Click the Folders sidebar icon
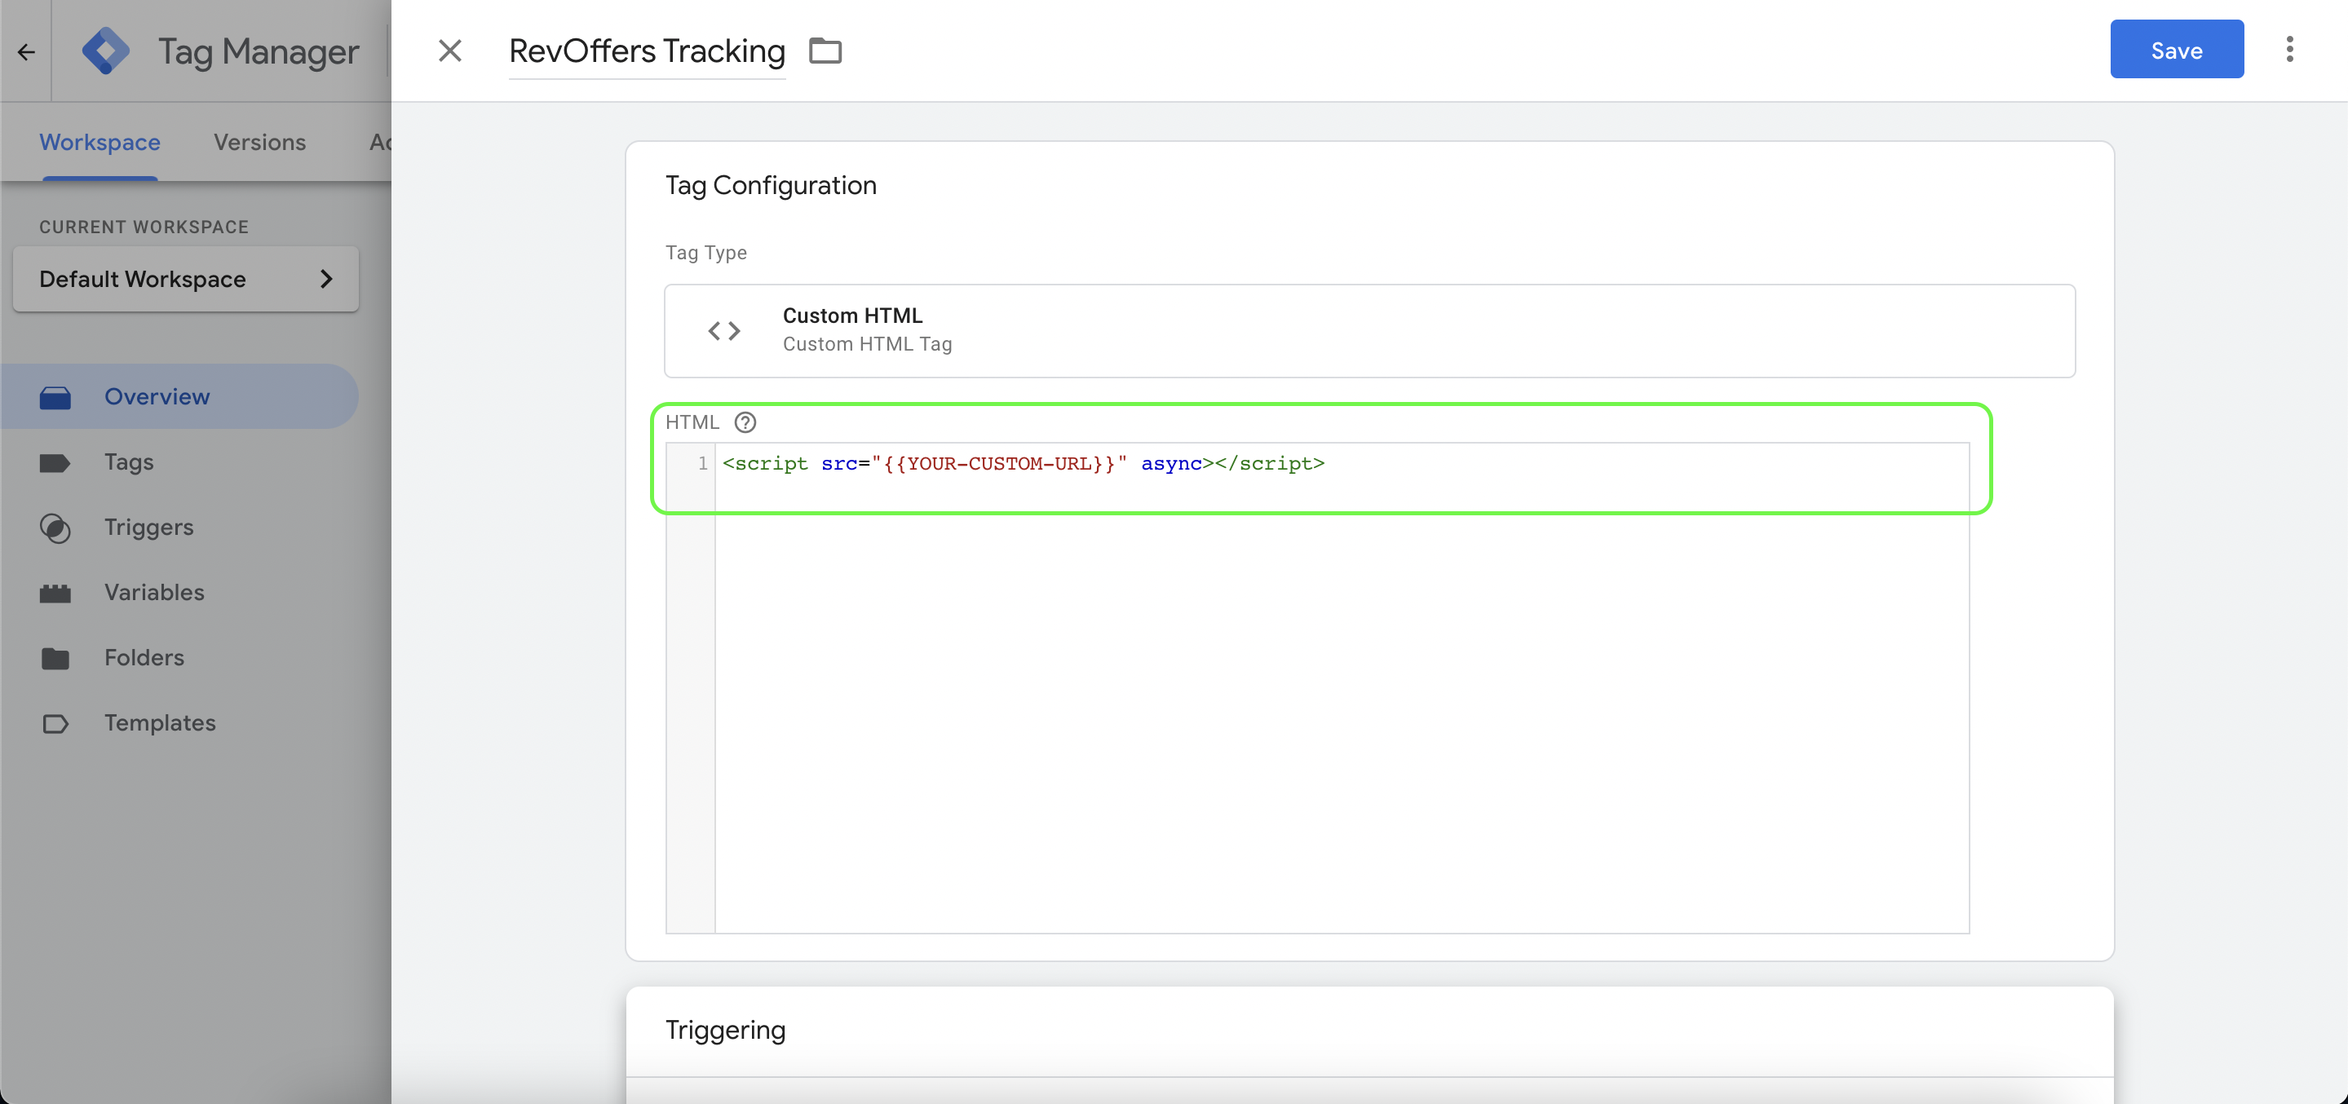This screenshot has width=2348, height=1104. pyautogui.click(x=55, y=658)
